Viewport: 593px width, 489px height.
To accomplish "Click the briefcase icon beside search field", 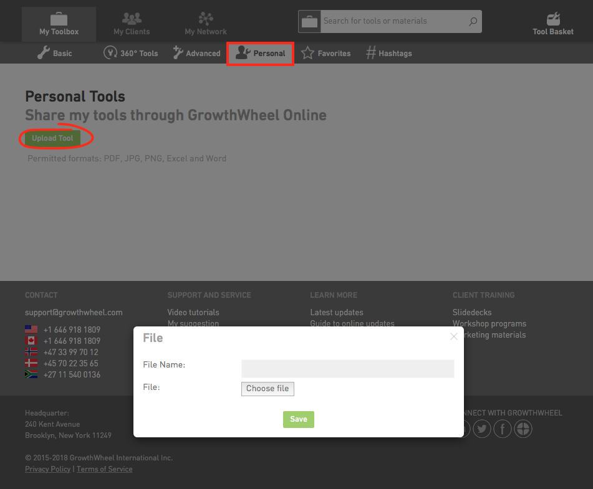I will [x=309, y=22].
